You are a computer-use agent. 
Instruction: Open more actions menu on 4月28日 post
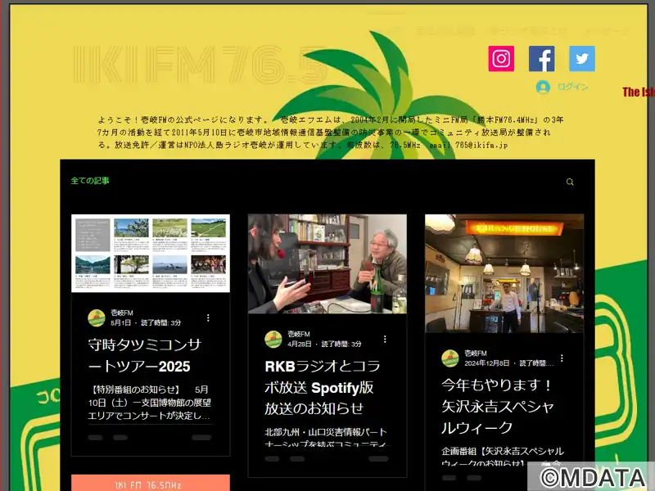[x=385, y=339]
